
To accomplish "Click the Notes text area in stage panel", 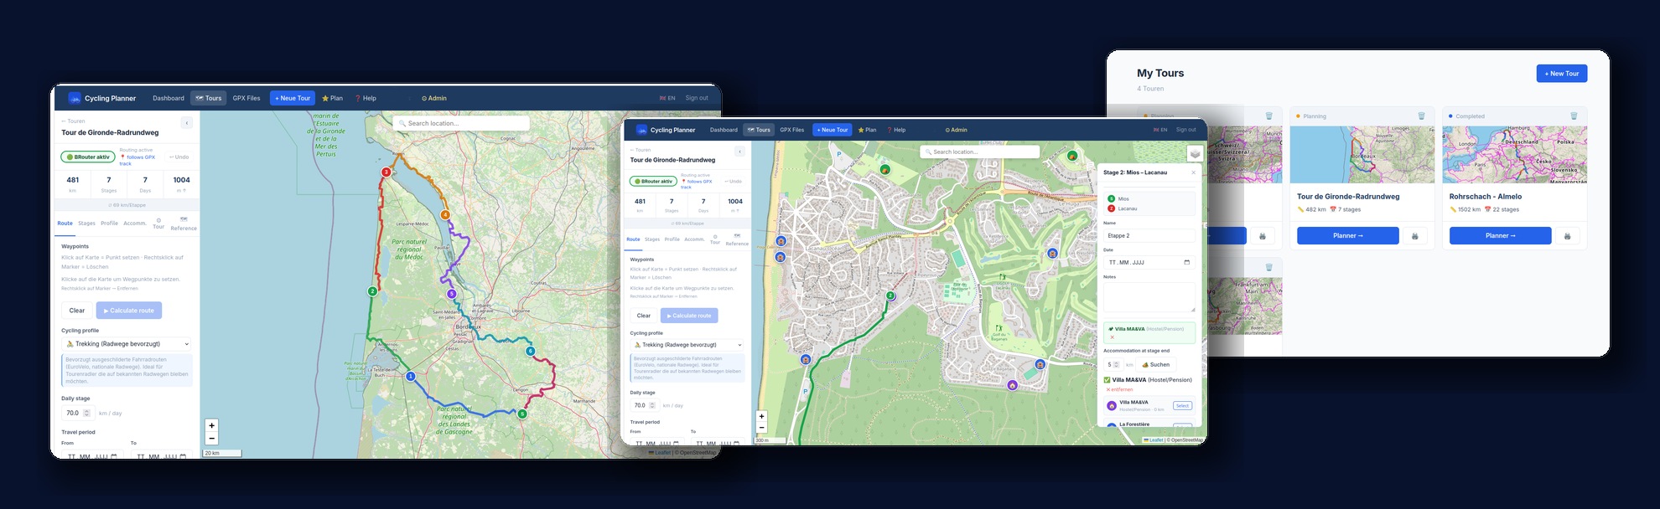I will coord(1149,297).
